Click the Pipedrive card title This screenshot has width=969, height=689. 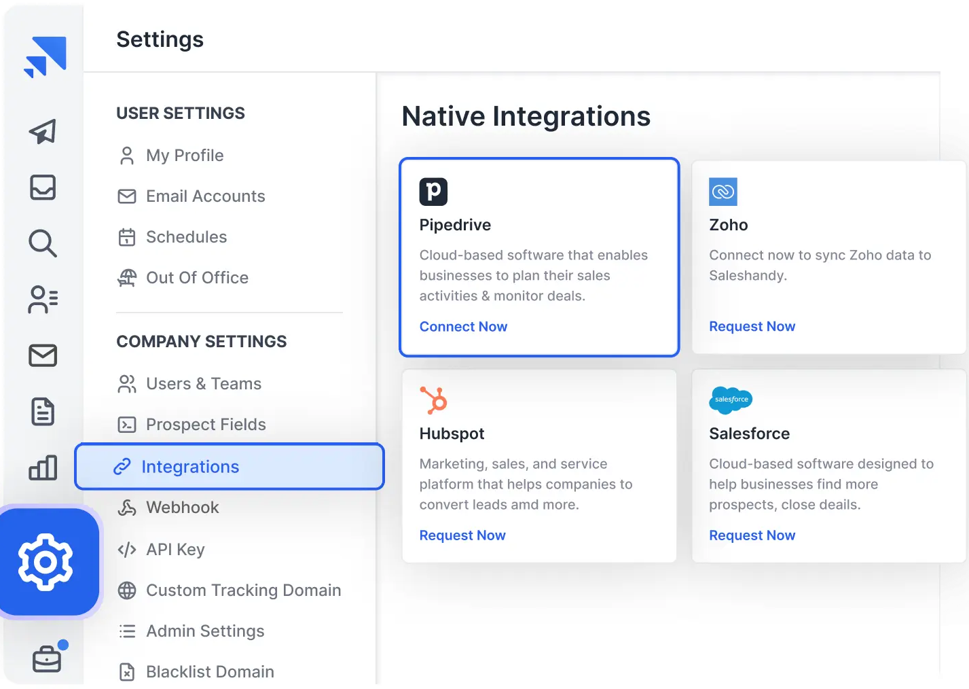click(455, 225)
